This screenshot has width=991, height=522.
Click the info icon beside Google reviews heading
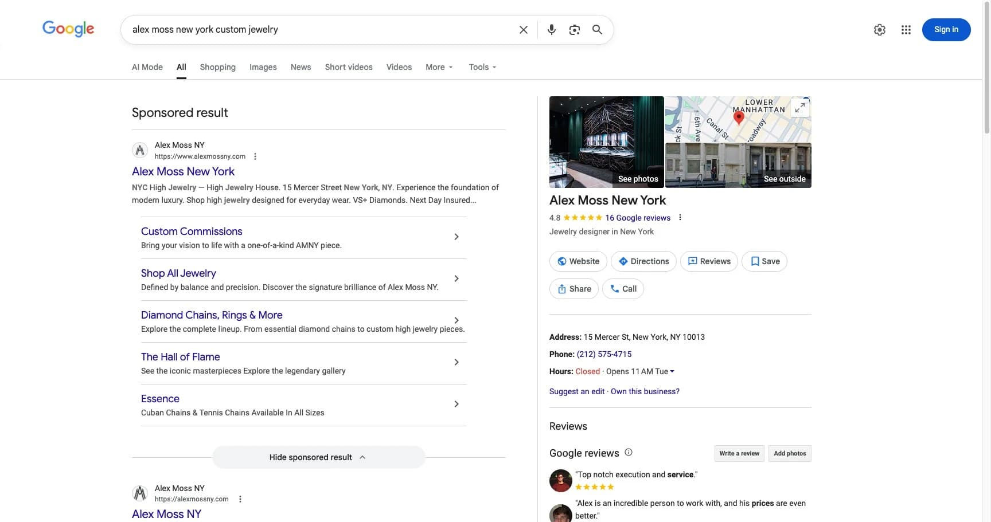tap(629, 453)
